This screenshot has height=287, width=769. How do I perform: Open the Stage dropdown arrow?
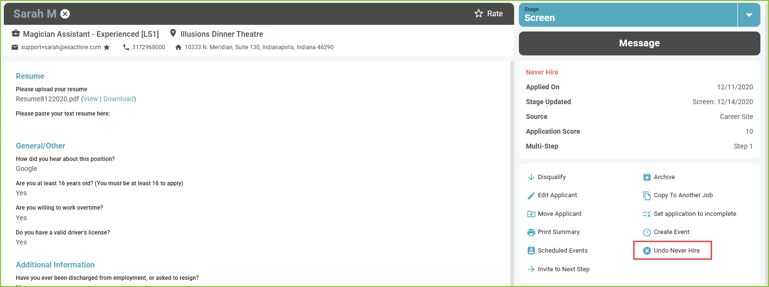[749, 15]
